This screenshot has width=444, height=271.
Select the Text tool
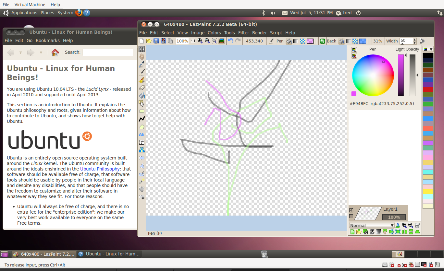tap(142, 134)
